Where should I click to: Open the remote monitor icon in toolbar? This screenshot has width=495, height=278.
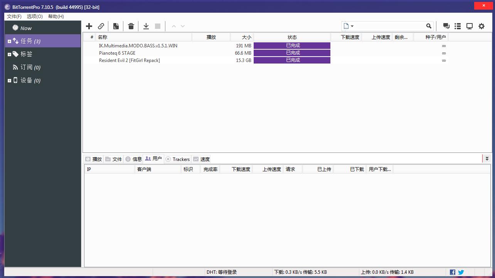pyautogui.click(x=470, y=26)
